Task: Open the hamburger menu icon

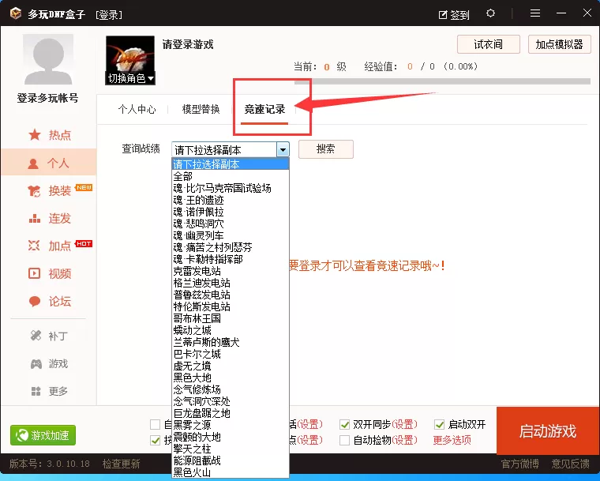Action: coord(535,13)
